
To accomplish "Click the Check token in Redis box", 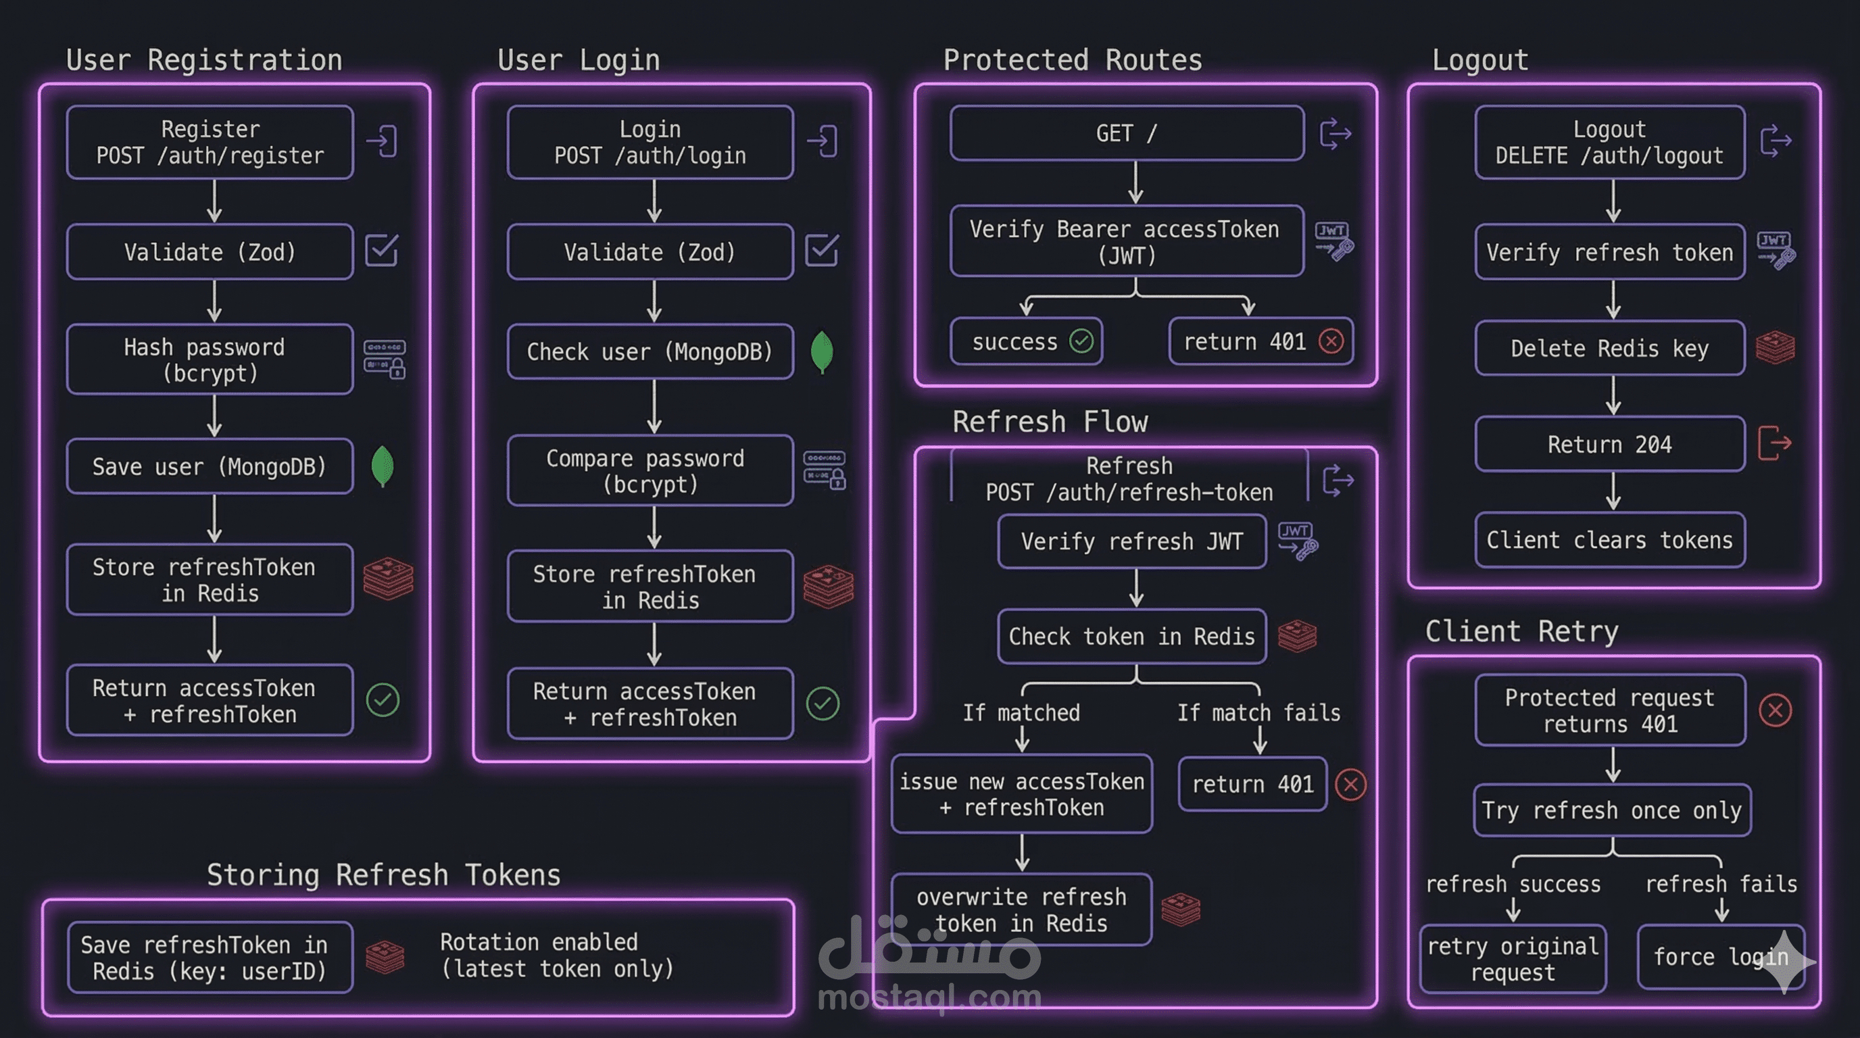I will 1131,636.
